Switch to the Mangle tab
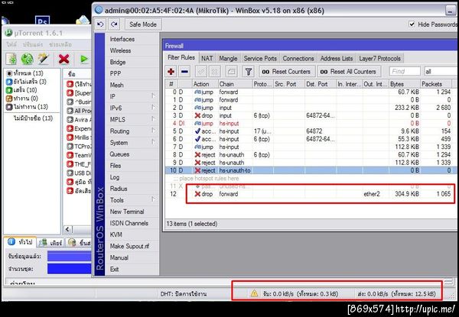 [x=228, y=58]
